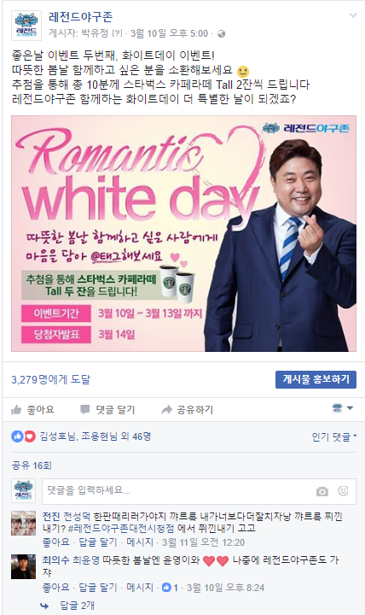Screen dimensions: 365x615
Task: Click the 댓글 달기 speech bubble icon
Action: (84, 410)
